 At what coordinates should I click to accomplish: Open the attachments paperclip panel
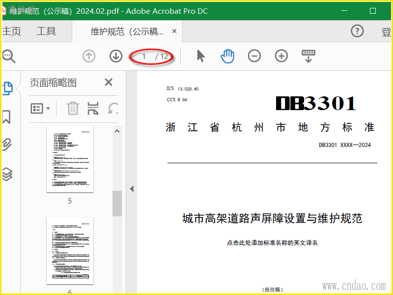tap(7, 145)
